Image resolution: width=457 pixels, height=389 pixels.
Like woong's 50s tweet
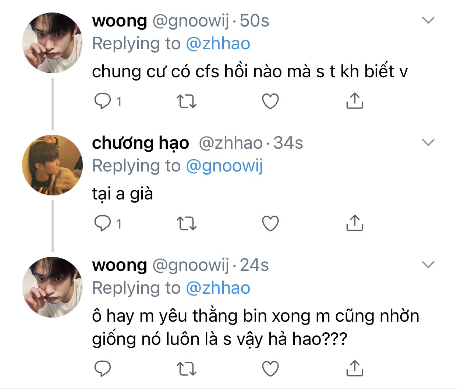[x=270, y=101]
